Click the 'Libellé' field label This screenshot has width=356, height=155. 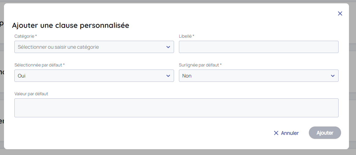[185, 36]
